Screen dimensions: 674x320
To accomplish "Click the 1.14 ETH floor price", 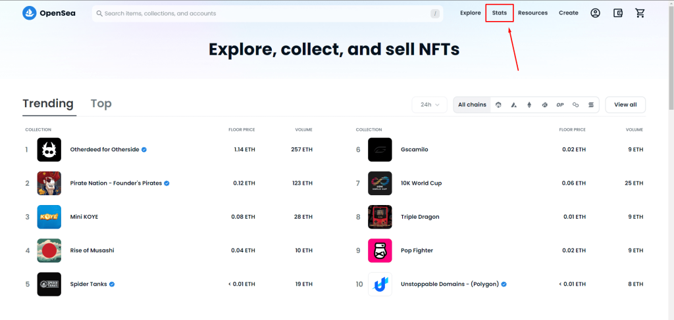I will [245, 149].
